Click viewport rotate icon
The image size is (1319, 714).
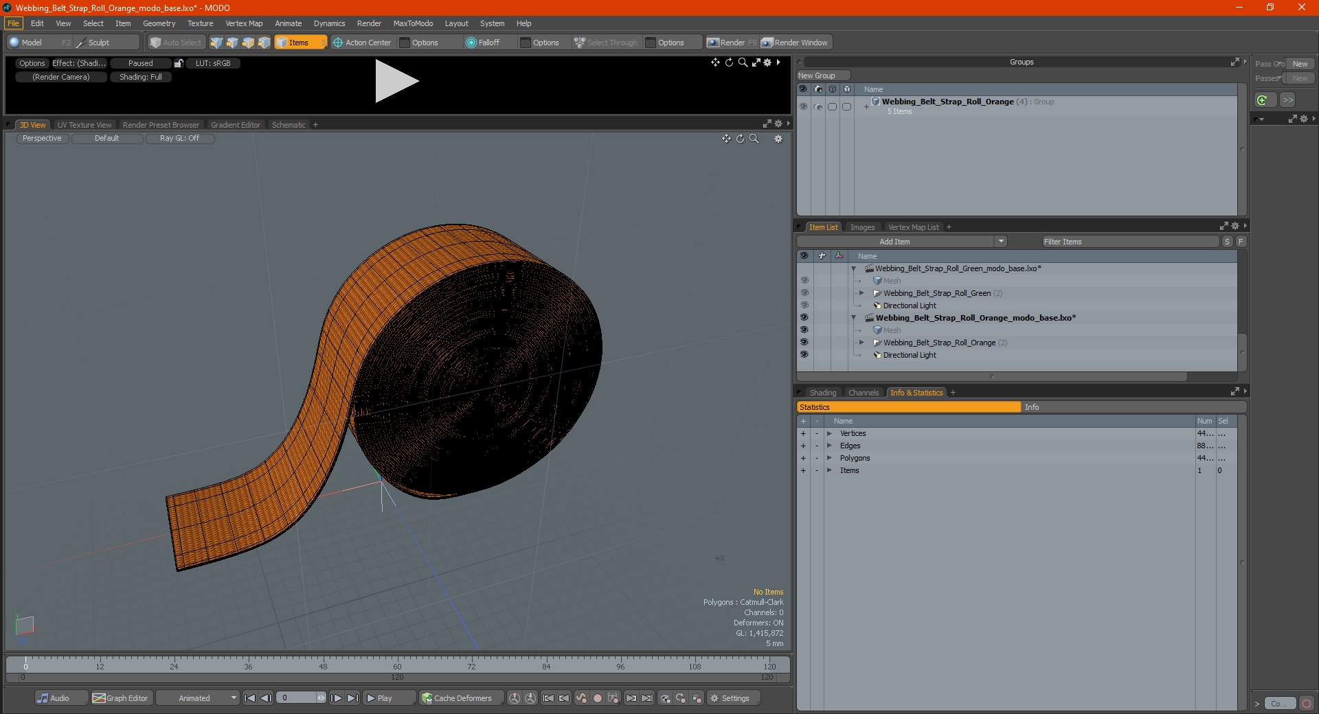click(741, 139)
